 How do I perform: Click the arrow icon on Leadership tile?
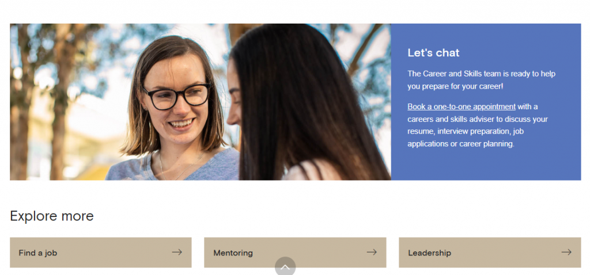tap(566, 252)
